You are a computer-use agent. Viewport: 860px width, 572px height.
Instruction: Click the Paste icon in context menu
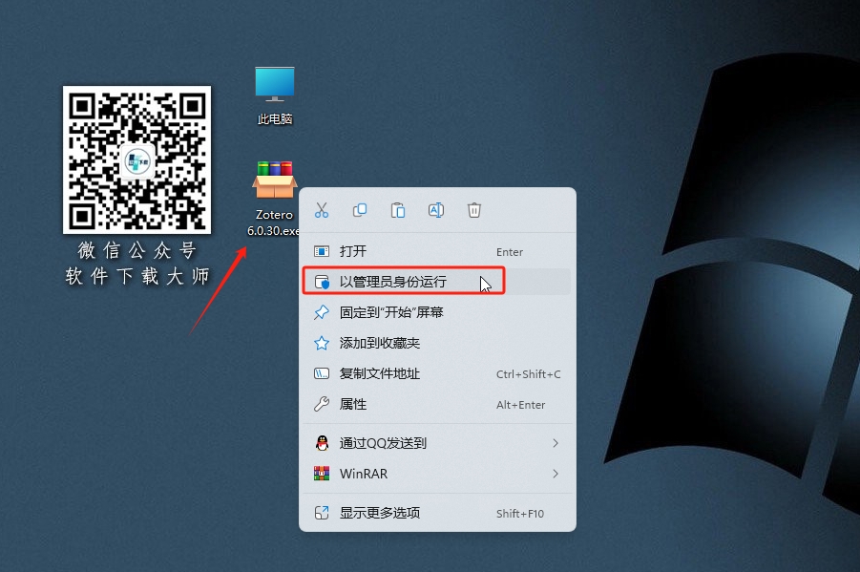click(398, 210)
